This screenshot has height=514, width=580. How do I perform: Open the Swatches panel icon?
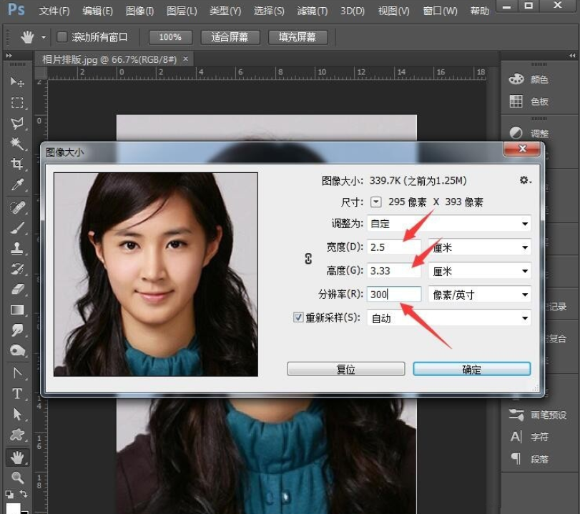(x=516, y=101)
